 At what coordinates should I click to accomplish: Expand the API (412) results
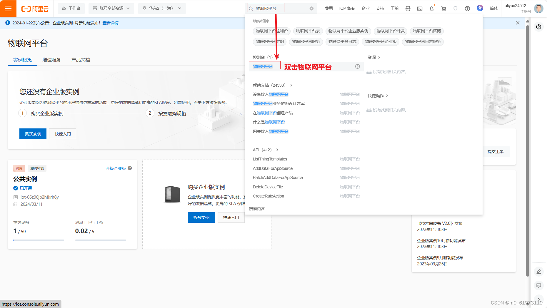pos(277,150)
